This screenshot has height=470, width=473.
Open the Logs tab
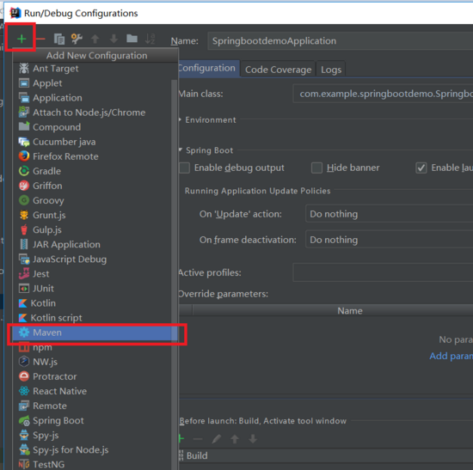pyautogui.click(x=331, y=70)
